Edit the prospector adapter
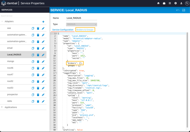This screenshot has width=190, height=132. tap(43, 95)
